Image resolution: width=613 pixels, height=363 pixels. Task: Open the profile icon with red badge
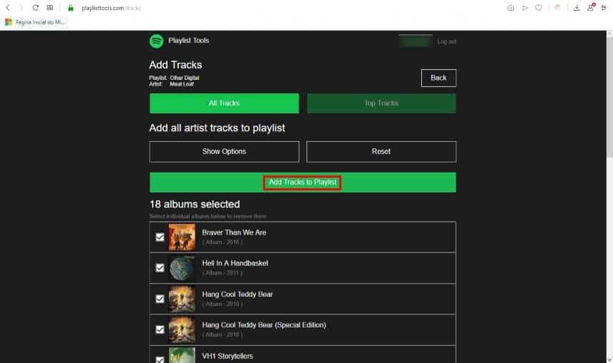click(590, 7)
